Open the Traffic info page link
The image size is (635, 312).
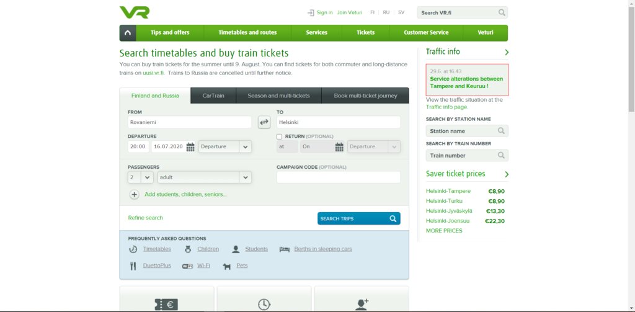[x=446, y=107]
